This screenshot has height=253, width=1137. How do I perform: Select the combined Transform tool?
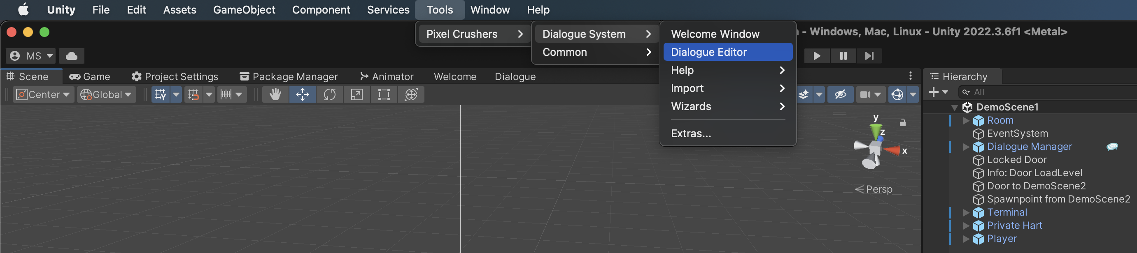(x=411, y=94)
